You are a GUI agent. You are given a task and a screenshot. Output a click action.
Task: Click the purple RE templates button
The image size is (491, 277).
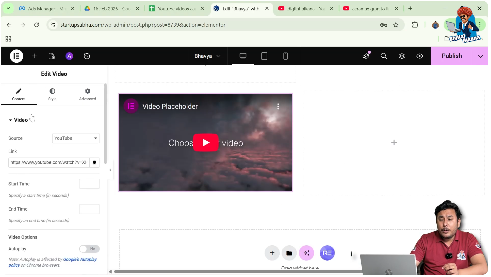pos(327,253)
